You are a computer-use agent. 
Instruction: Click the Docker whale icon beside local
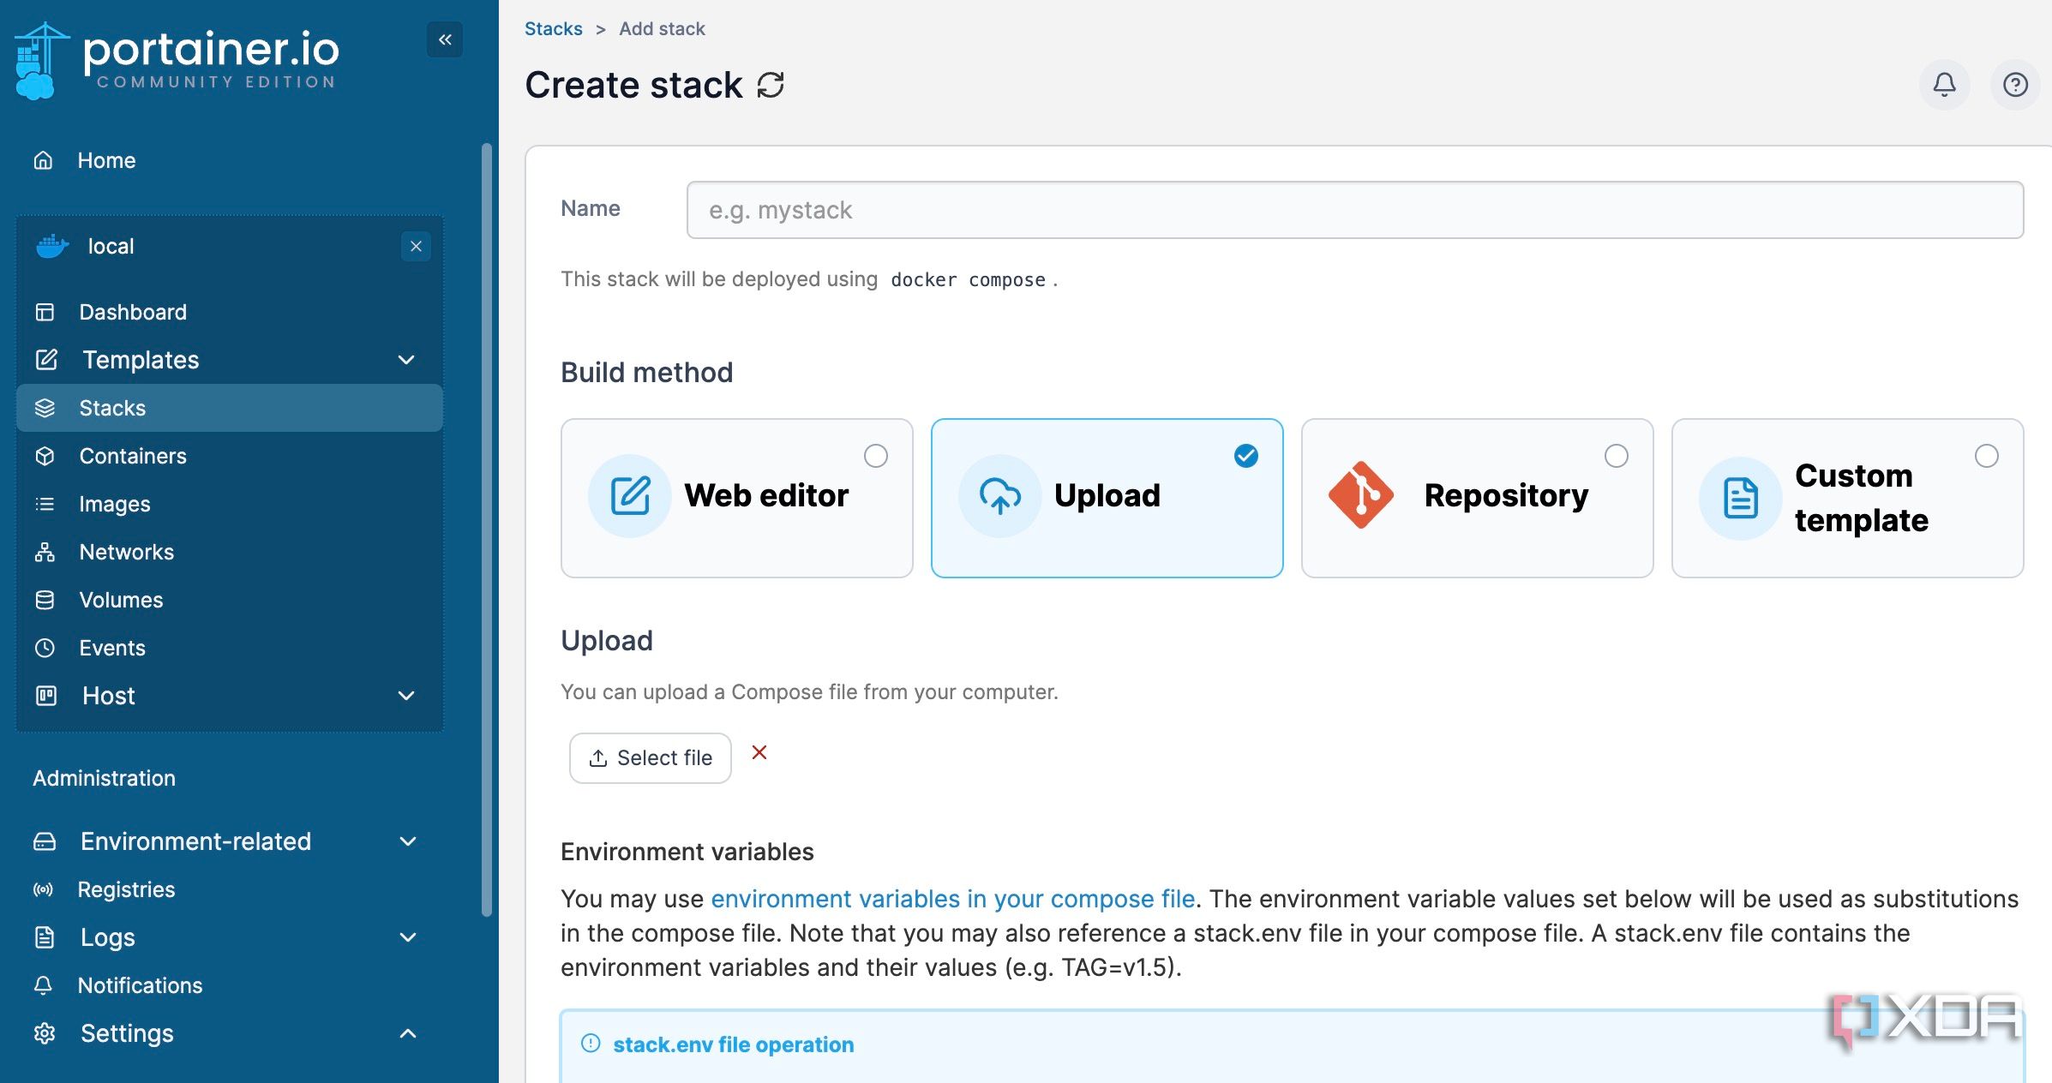52,247
